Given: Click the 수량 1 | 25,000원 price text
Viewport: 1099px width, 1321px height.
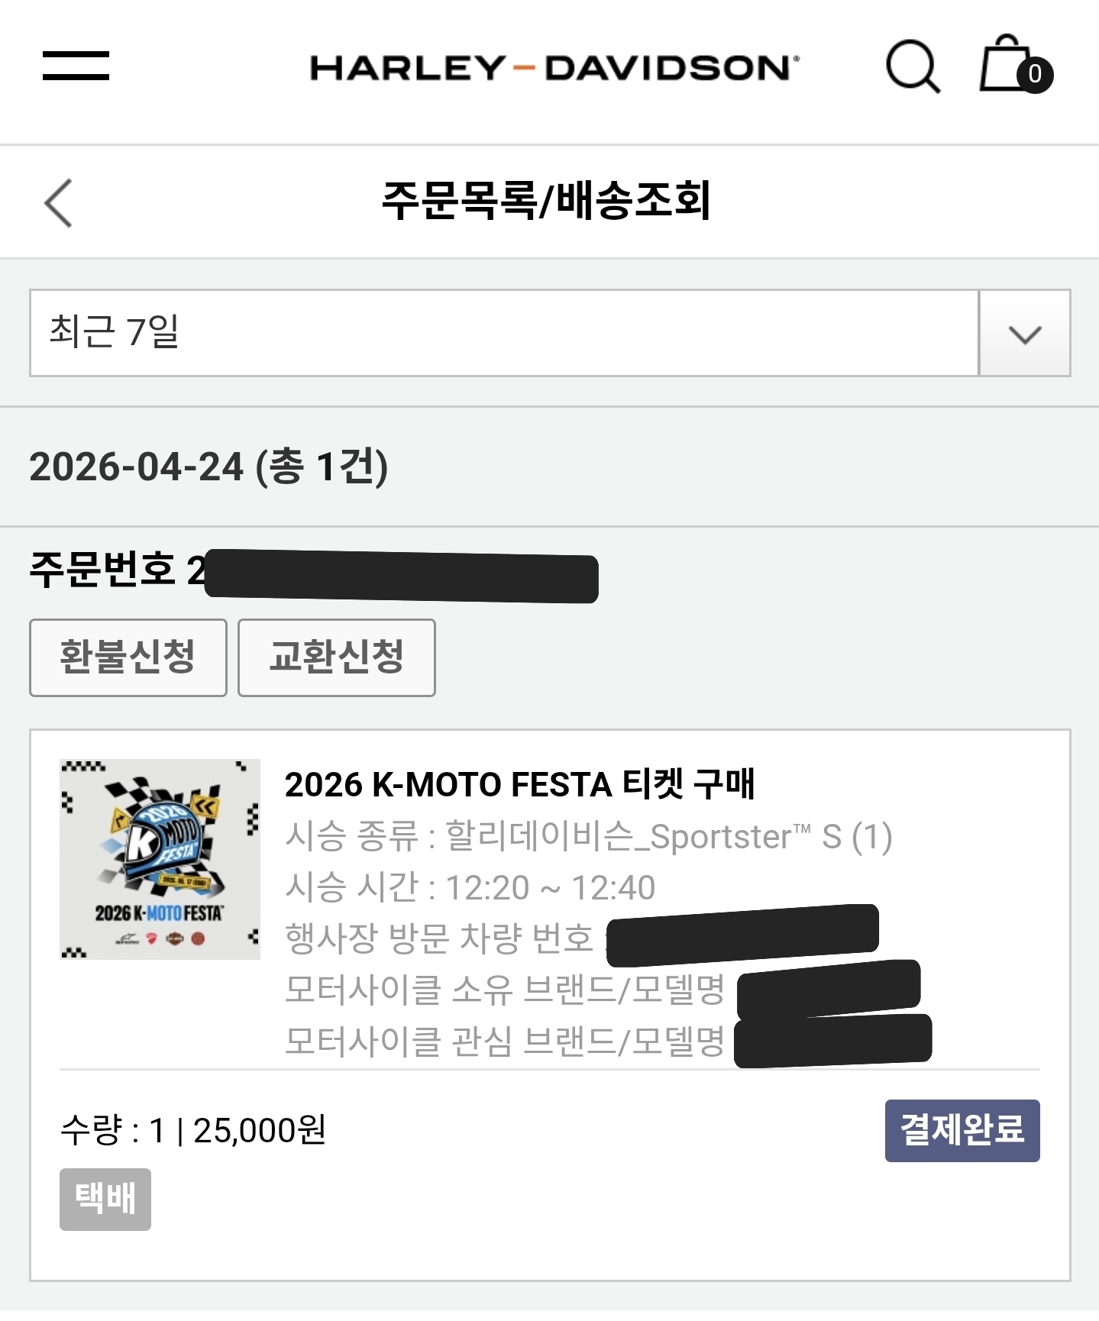Looking at the screenshot, I should [x=193, y=1131].
